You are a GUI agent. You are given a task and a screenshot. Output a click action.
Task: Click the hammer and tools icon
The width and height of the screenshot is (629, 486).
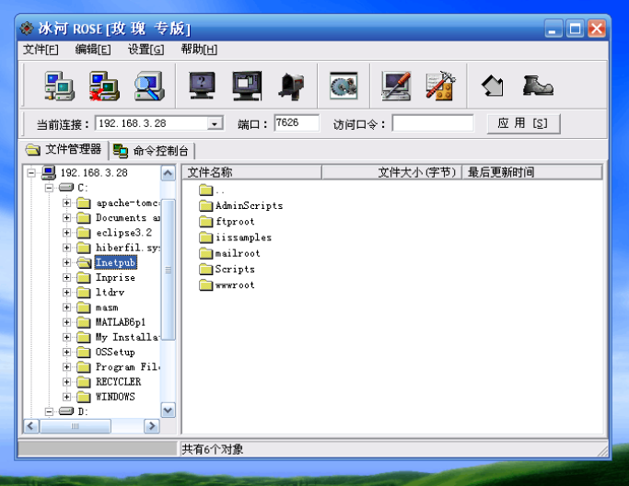[x=440, y=86]
